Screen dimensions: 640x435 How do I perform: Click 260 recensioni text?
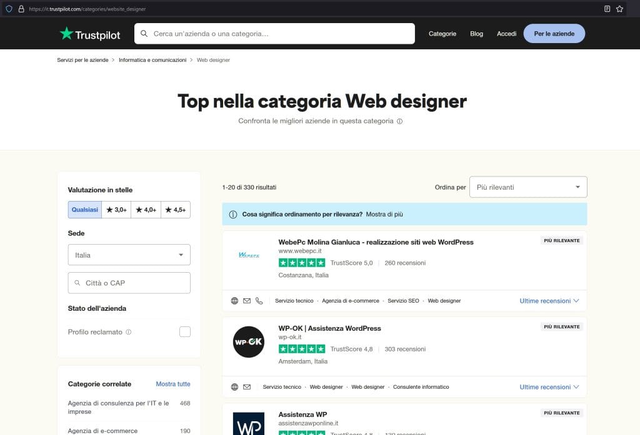(405, 263)
